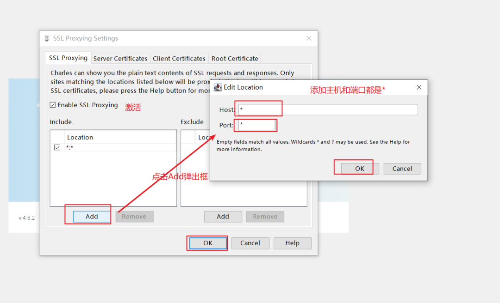500x303 pixels.
Task: Click Remove under the Exclude list
Action: pos(265,217)
